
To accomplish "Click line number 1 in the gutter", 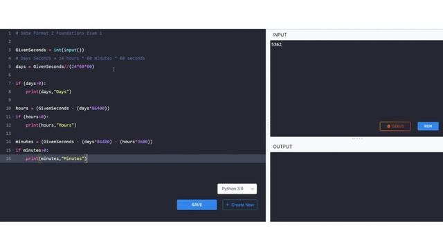I will point(9,33).
